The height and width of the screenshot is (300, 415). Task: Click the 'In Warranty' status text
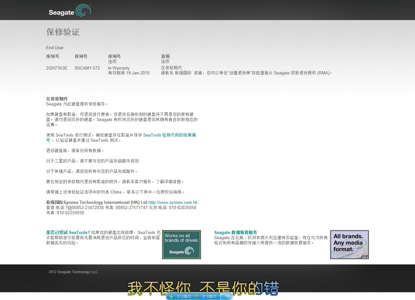tap(119, 68)
